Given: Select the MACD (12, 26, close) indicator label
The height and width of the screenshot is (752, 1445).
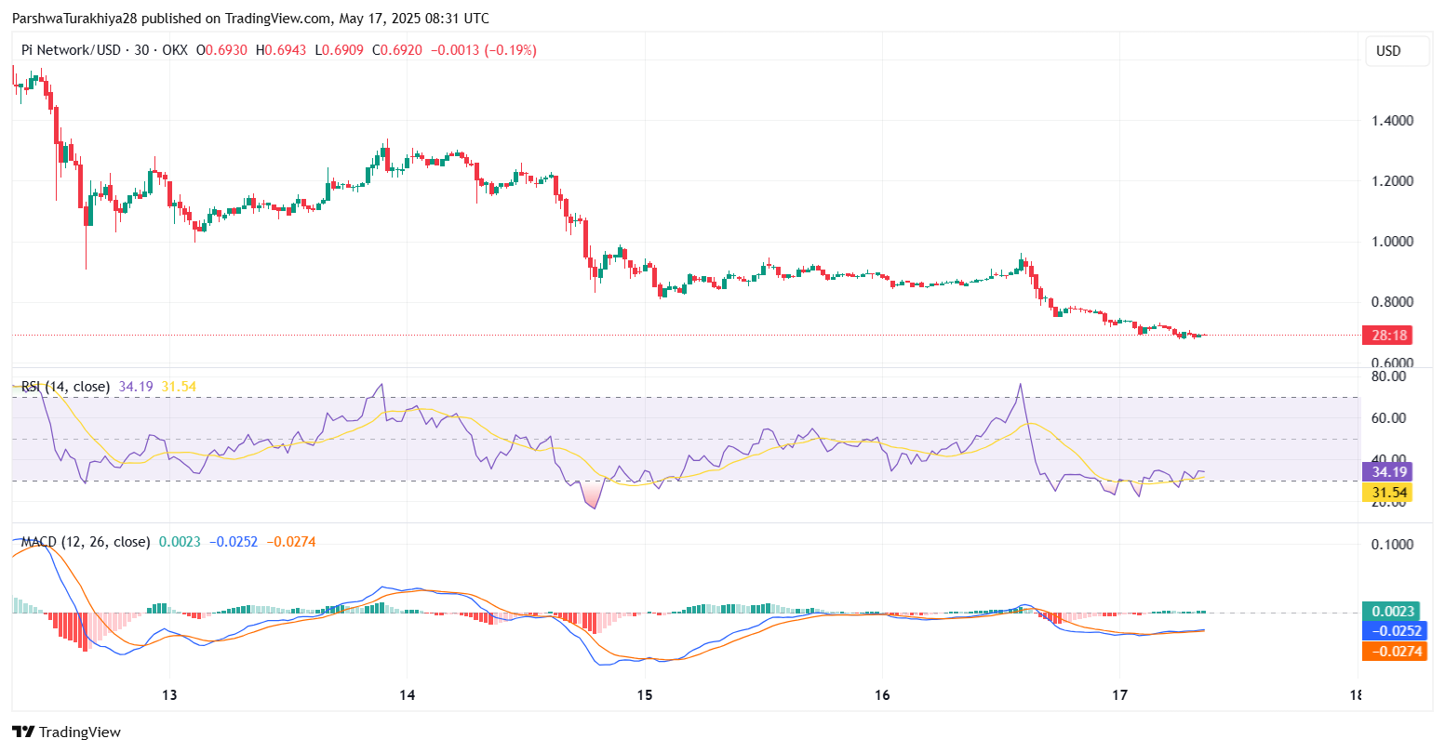Looking at the screenshot, I should [x=86, y=541].
